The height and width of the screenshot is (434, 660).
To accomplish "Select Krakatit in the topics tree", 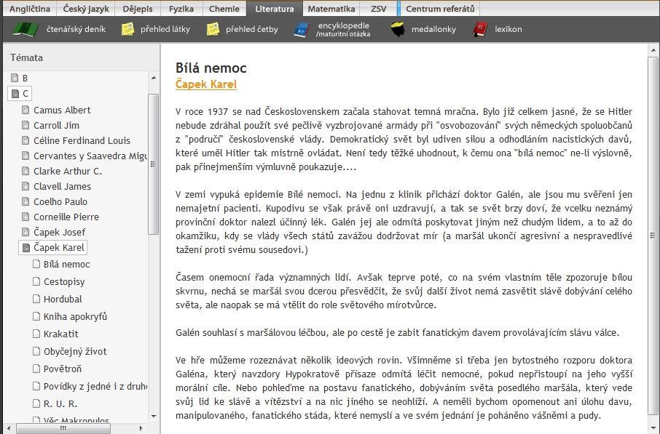I will pyautogui.click(x=61, y=334).
